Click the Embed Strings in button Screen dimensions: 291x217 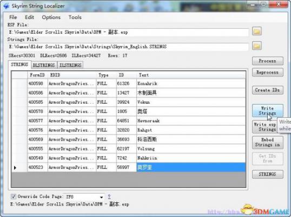(267, 142)
